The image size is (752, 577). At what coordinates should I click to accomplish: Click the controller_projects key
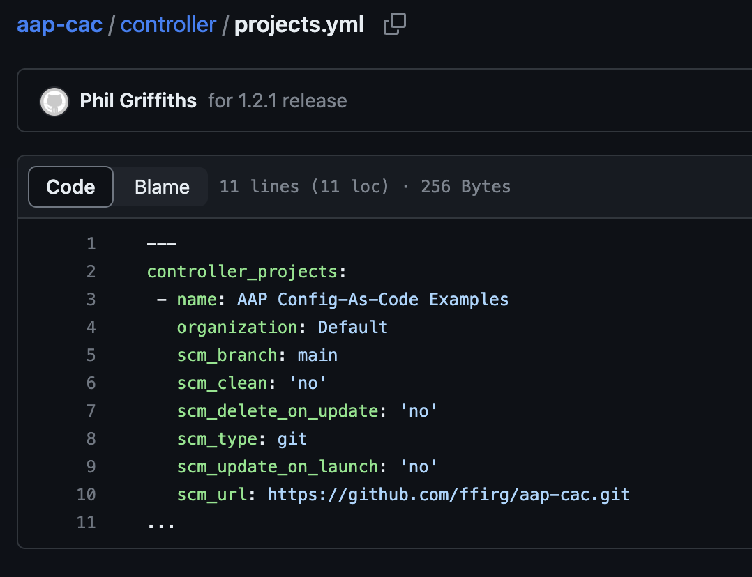coord(242,272)
